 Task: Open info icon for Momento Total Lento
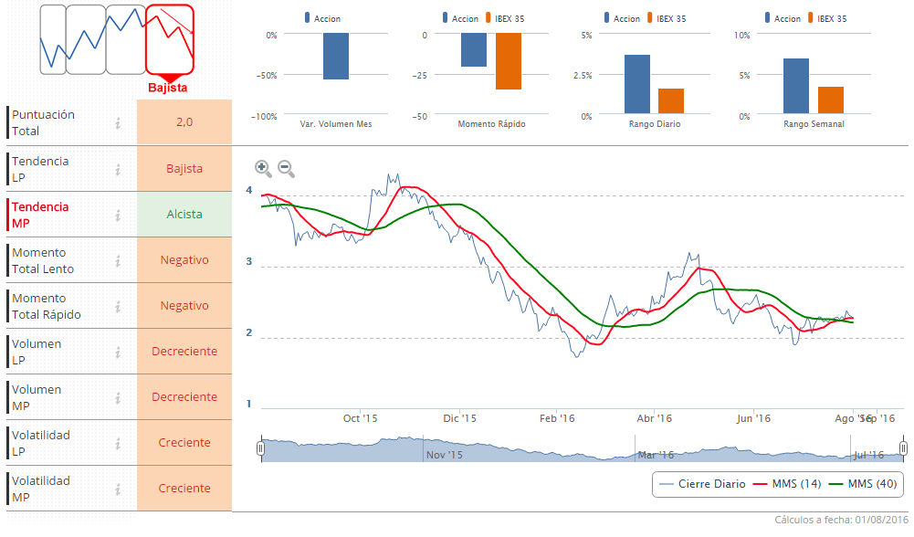pos(118,260)
